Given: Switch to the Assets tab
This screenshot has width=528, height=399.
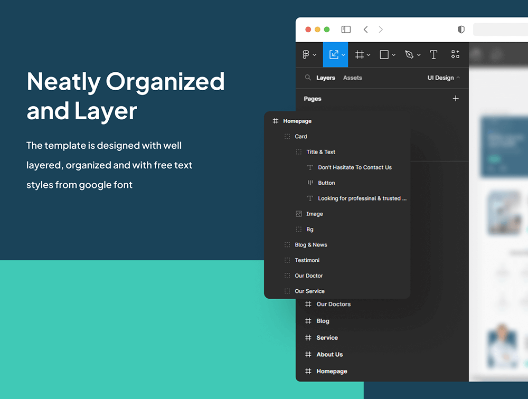Looking at the screenshot, I should click(x=352, y=78).
